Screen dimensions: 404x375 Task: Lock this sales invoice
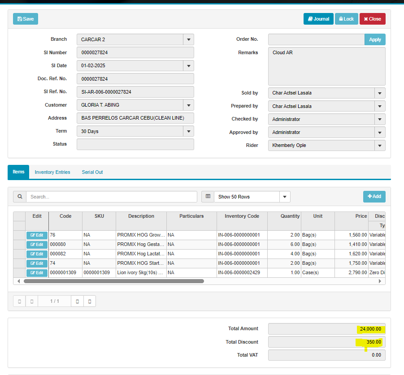coord(346,19)
